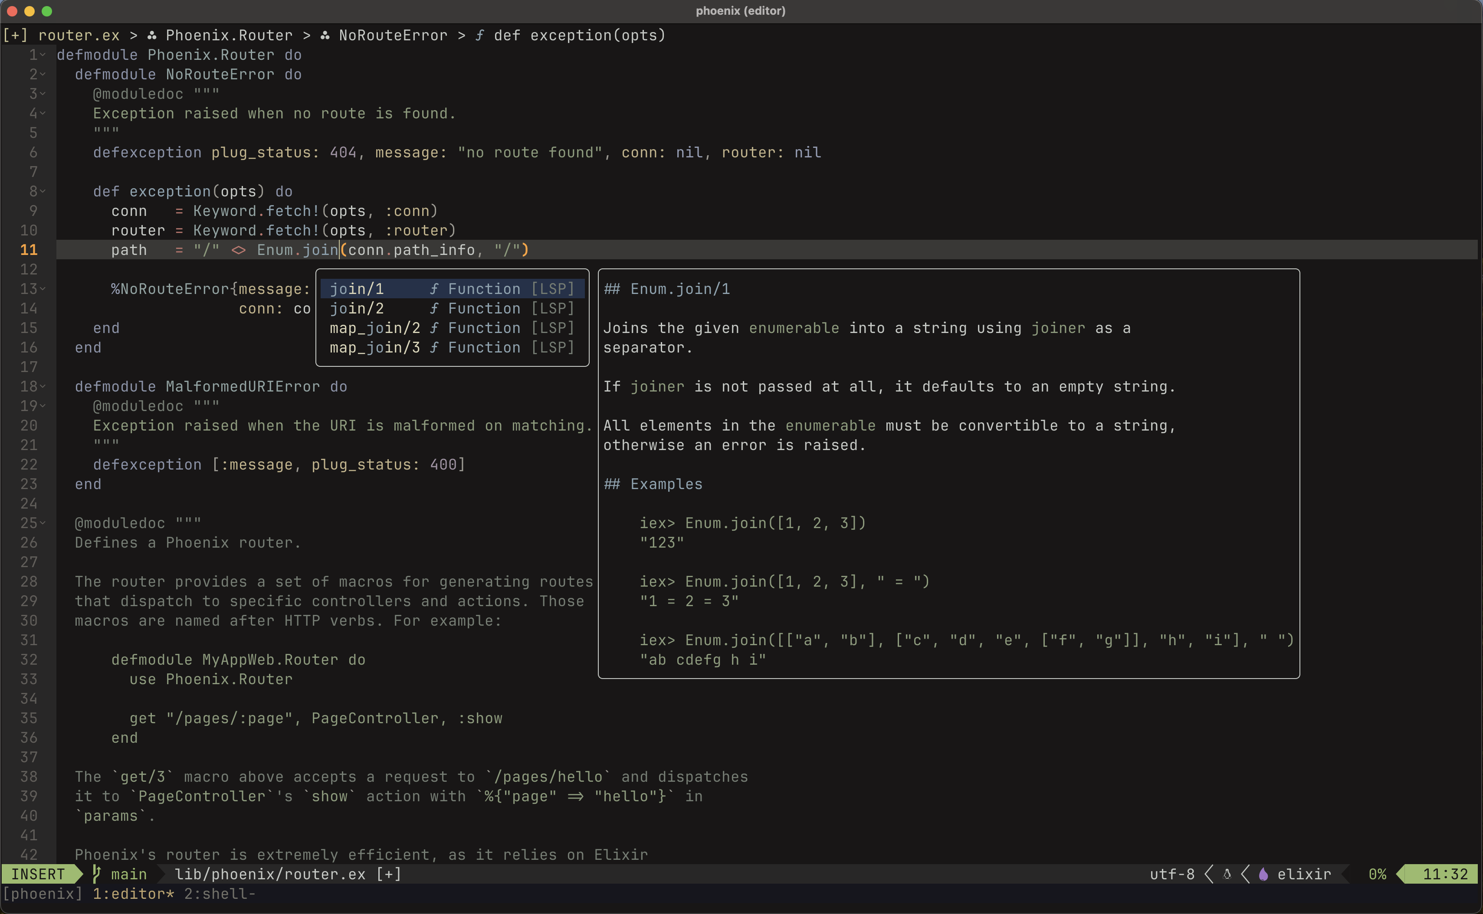Click the function icon in map_join/3 row
The image size is (1483, 914).
pyautogui.click(x=433, y=348)
